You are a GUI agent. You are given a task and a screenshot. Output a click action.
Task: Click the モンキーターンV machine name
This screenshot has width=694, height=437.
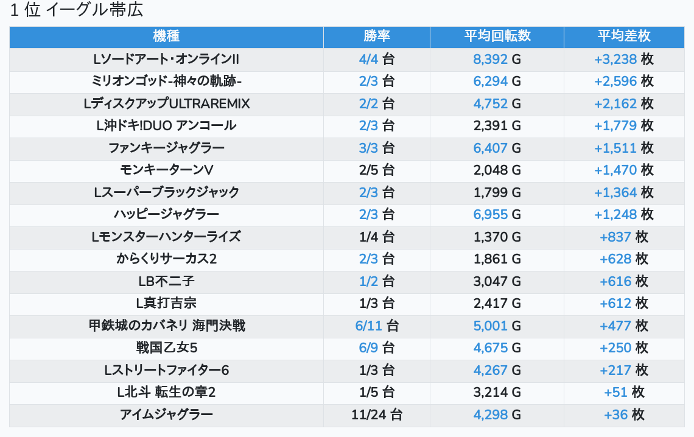tap(166, 170)
